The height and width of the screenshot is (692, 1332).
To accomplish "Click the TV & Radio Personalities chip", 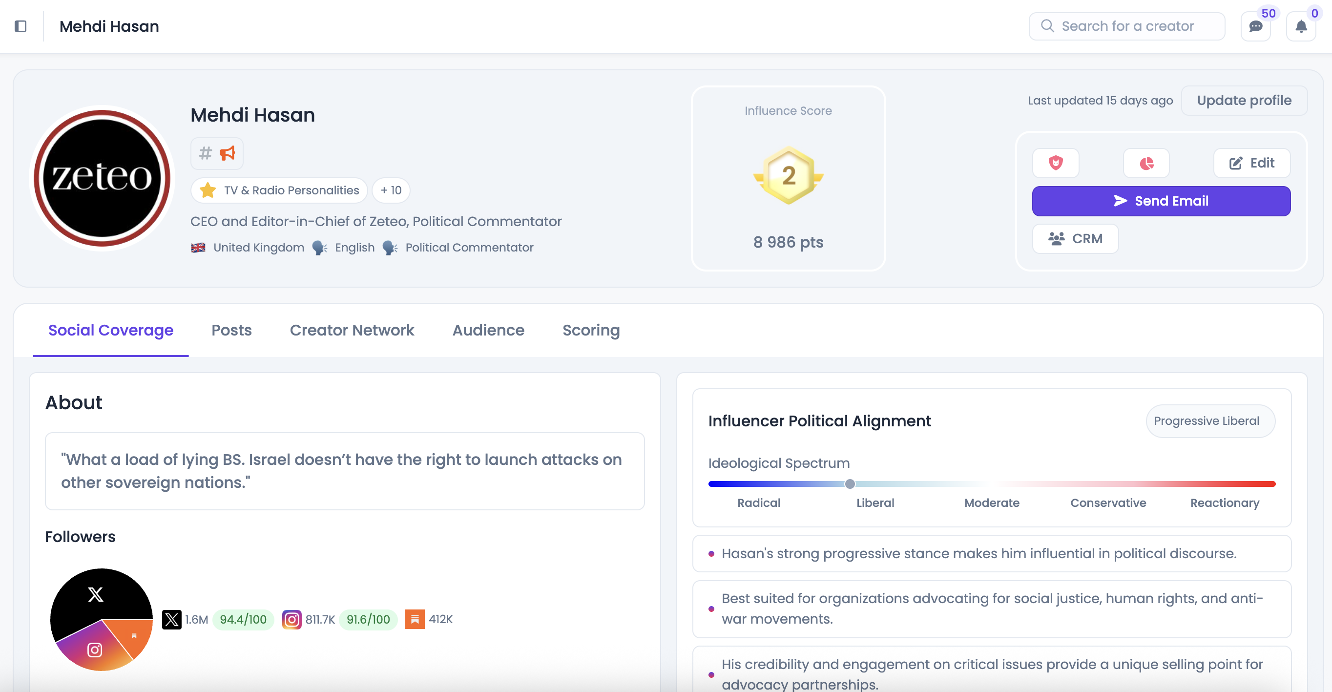I will [279, 190].
